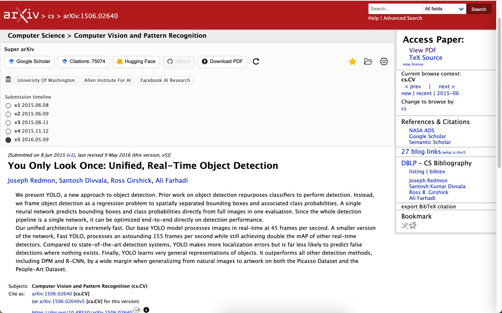
Task: Click author Santosh Divvala under title
Action: pyautogui.click(x=83, y=180)
